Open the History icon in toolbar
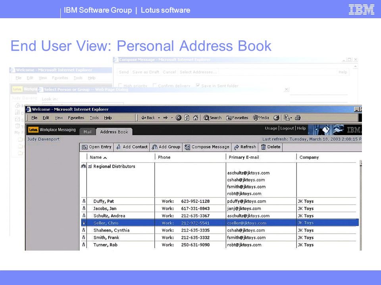The height and width of the screenshot is (285, 381). click(276, 118)
